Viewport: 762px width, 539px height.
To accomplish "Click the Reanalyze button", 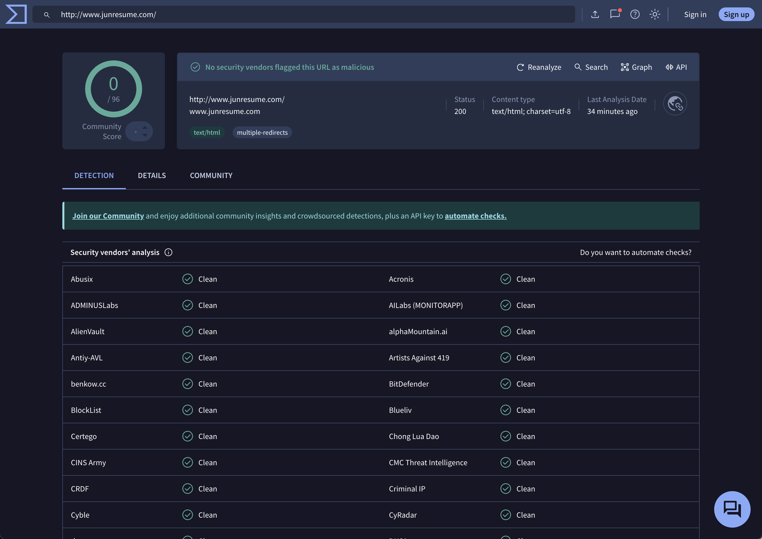I will click(539, 67).
